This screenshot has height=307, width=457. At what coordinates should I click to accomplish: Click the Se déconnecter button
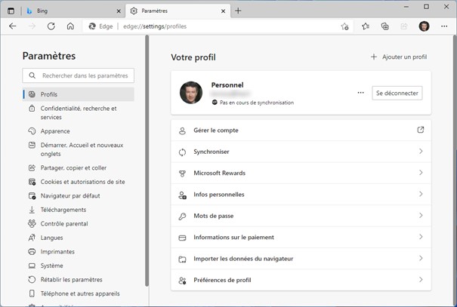click(x=397, y=93)
